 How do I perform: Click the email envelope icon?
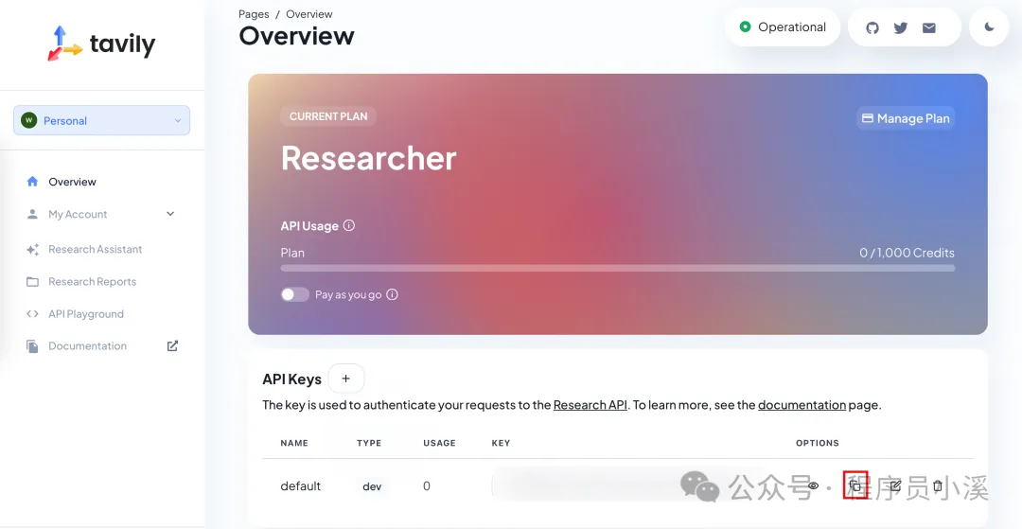[x=929, y=28]
